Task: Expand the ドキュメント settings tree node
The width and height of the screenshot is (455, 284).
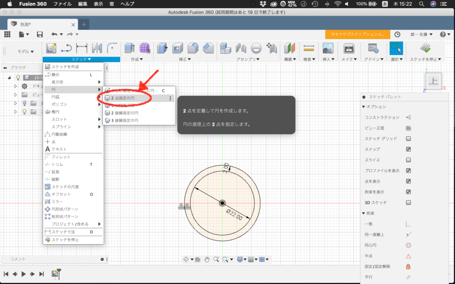Action: click(16, 87)
